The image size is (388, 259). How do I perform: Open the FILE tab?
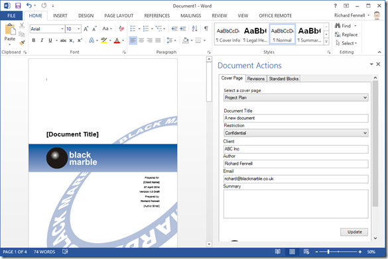coord(11,16)
